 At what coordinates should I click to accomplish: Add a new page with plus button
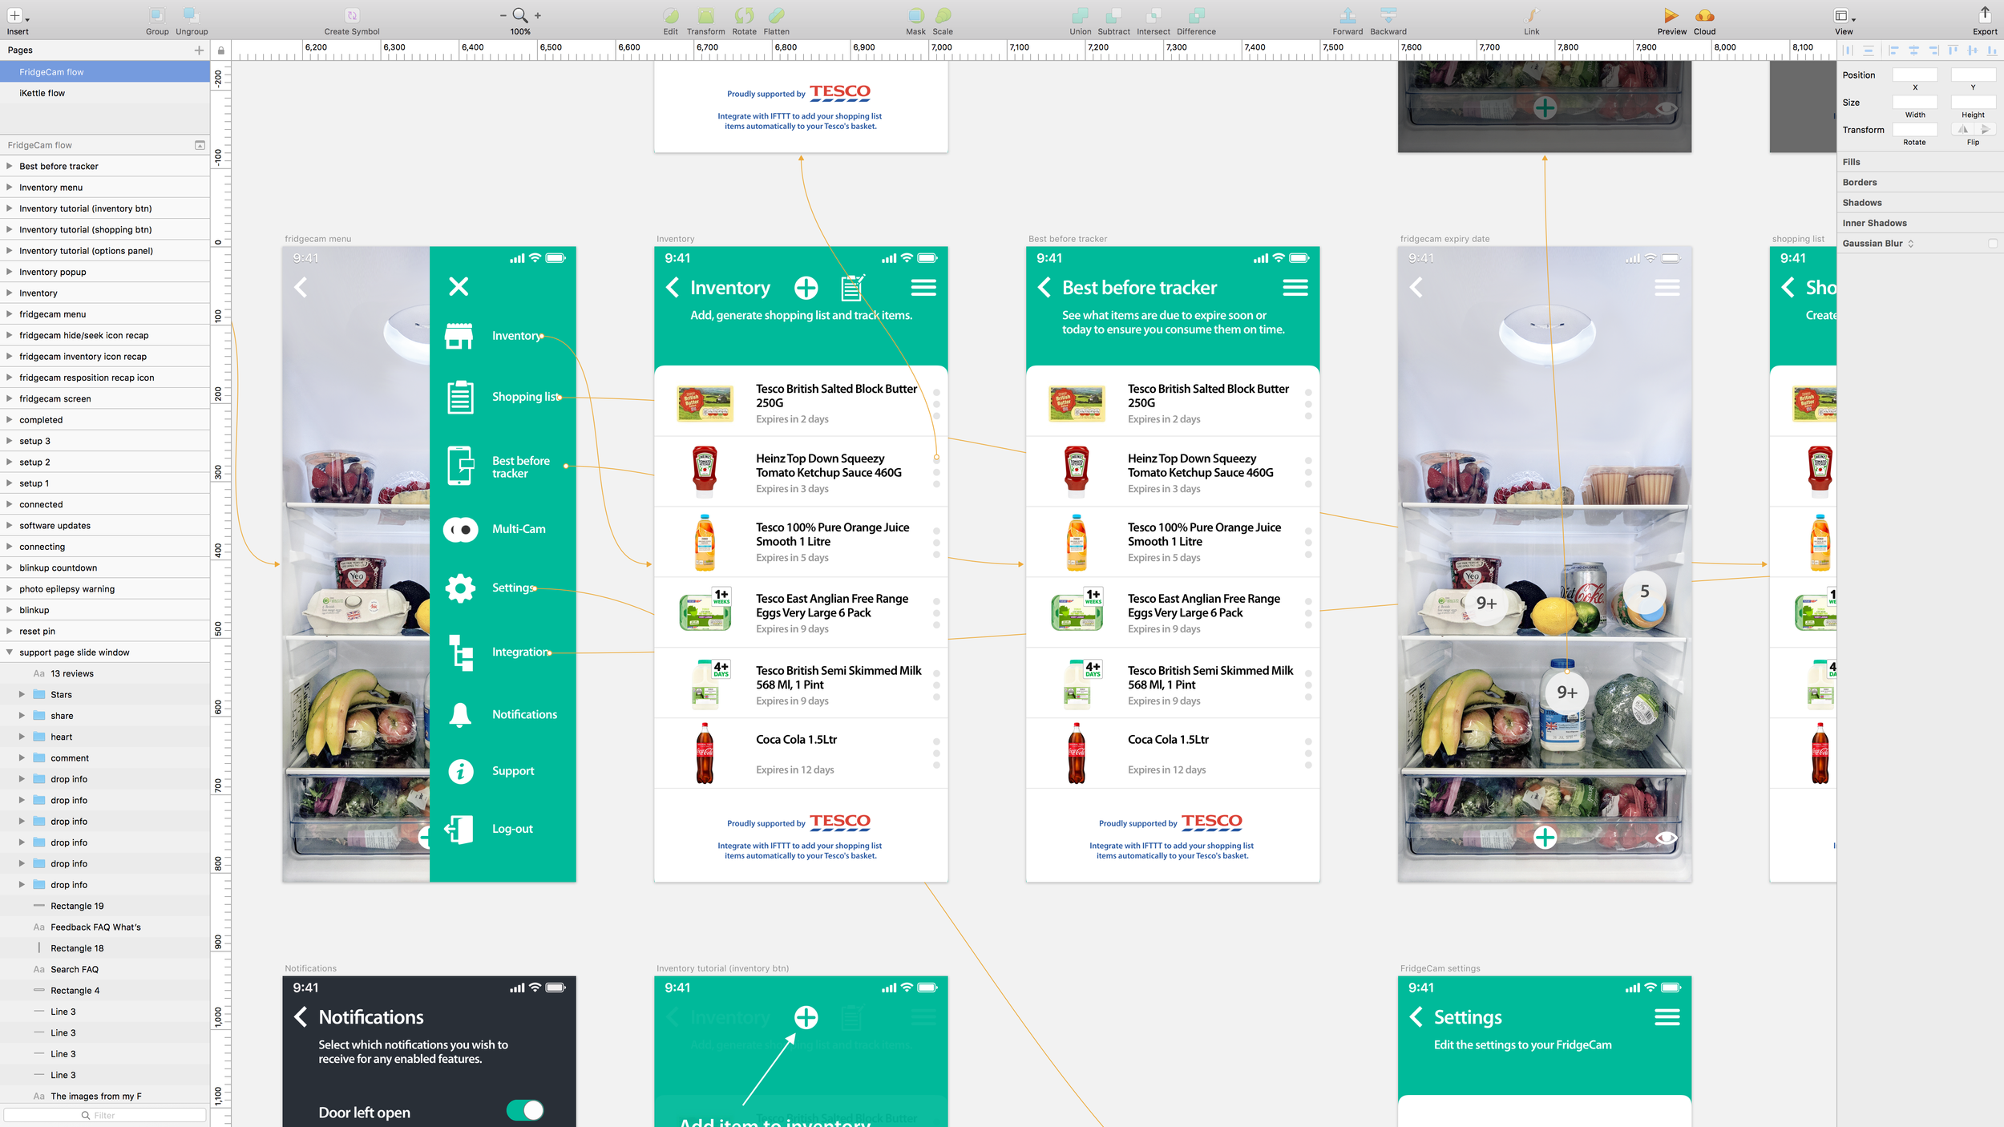pos(199,50)
